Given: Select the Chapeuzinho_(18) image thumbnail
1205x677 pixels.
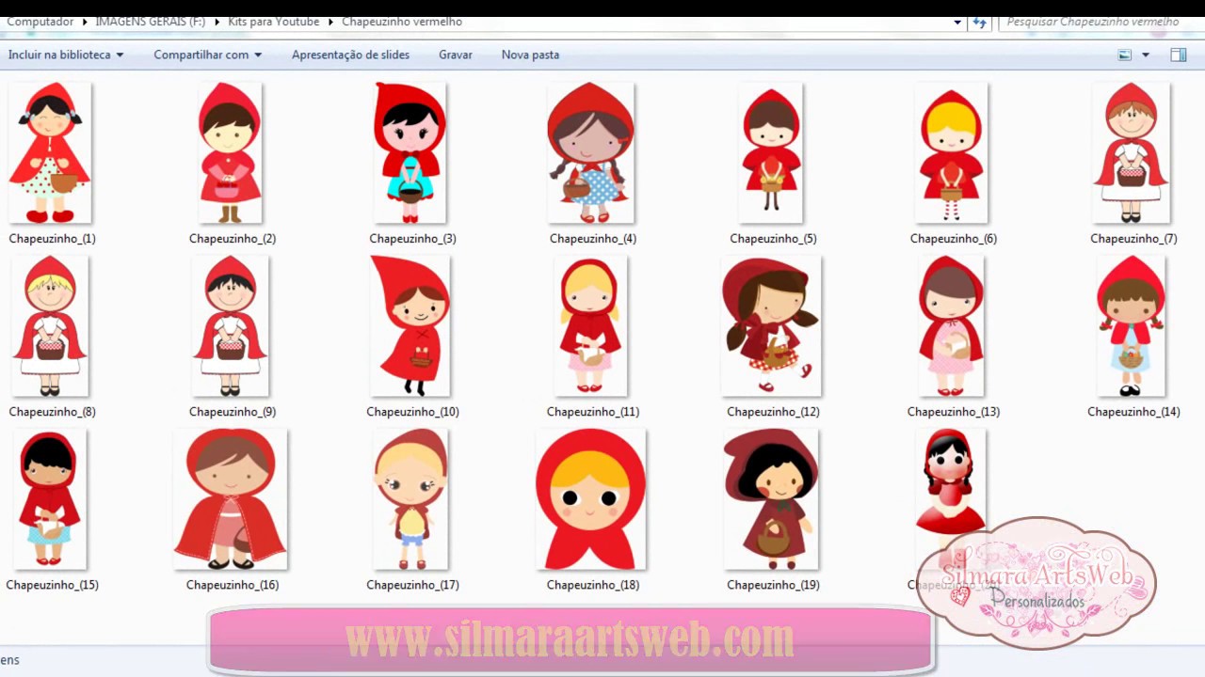Looking at the screenshot, I should coord(591,499).
